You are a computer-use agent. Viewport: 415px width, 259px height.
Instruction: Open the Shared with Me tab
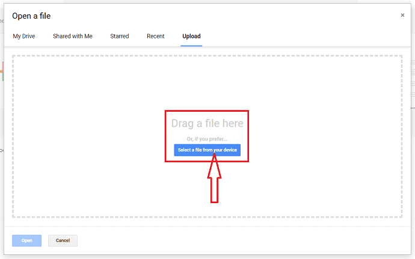pyautogui.click(x=73, y=36)
